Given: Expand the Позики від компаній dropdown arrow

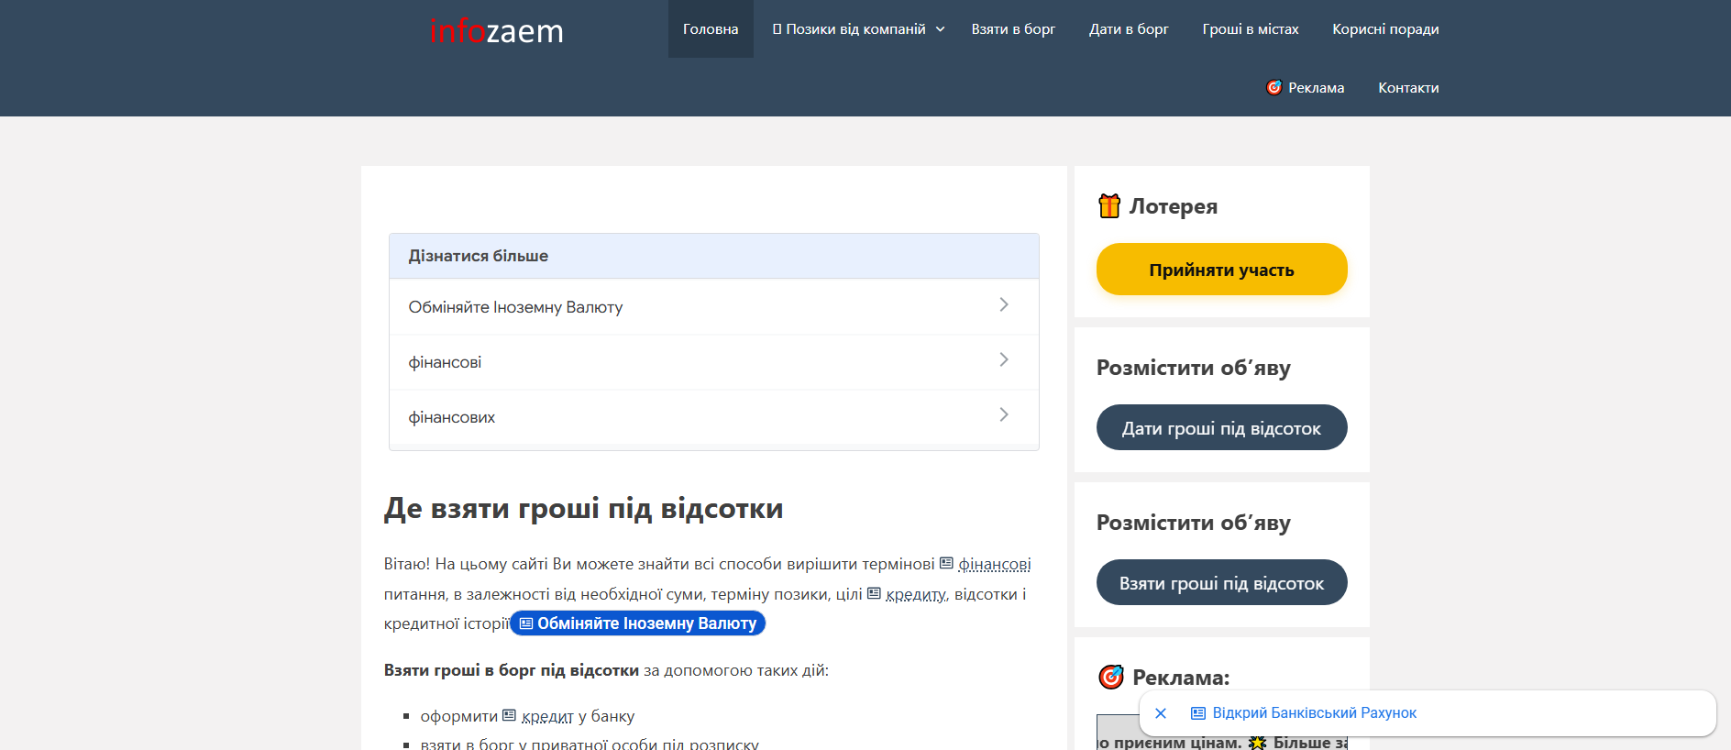Looking at the screenshot, I should point(940,29).
